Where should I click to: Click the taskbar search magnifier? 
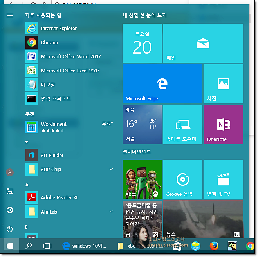click(29, 246)
